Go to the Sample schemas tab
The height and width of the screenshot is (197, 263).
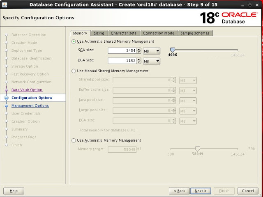pyautogui.click(x=195, y=33)
